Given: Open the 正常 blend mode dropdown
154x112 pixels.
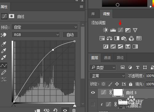Looking at the screenshot, I should [x=107, y=76].
